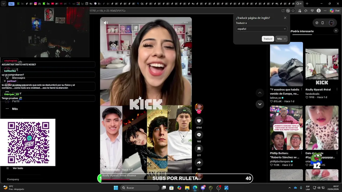Go to next video arrow
Screen dimensions: 342x192
point(260,104)
